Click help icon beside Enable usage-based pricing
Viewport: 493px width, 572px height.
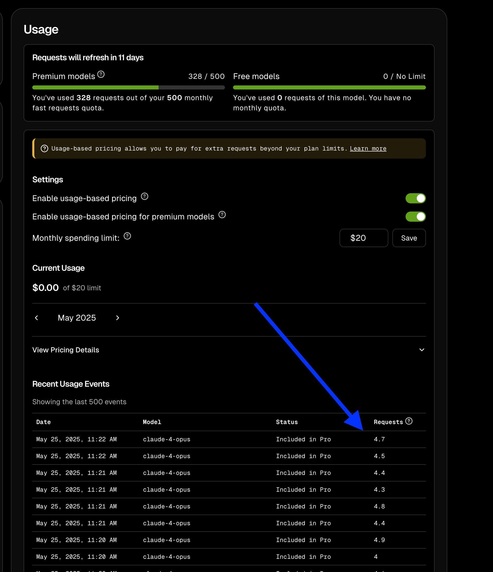(145, 196)
